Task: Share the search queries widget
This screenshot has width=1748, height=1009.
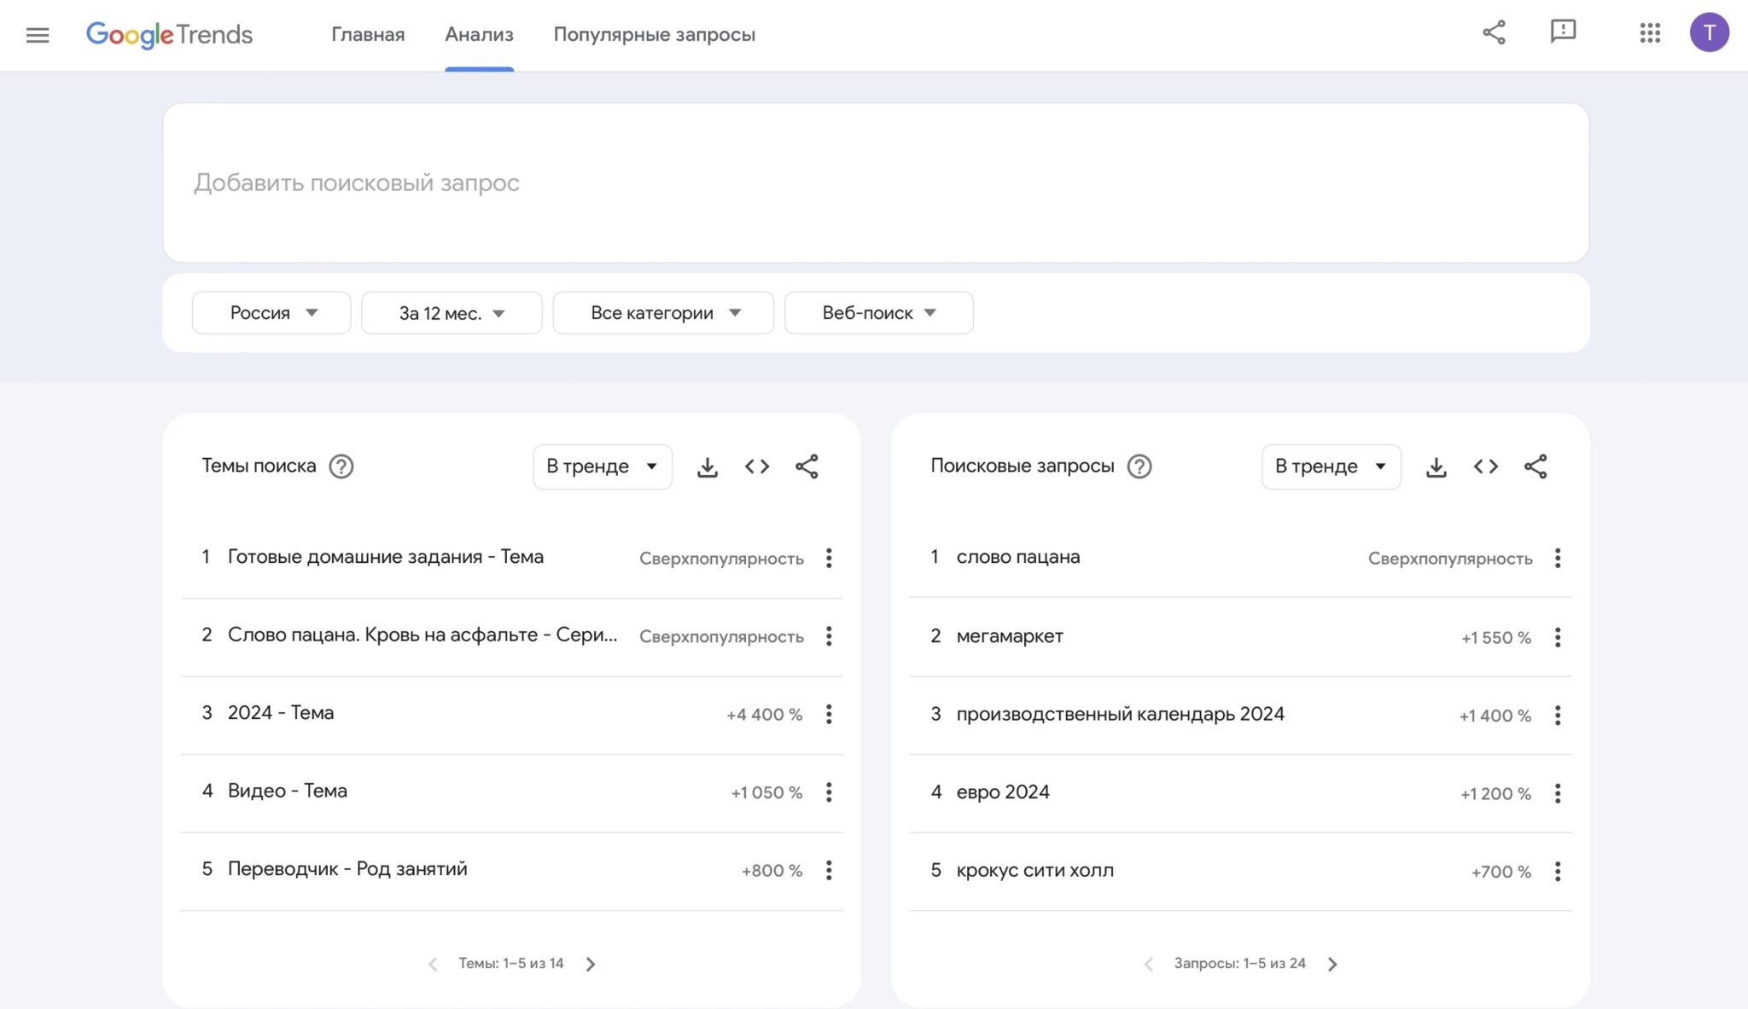Action: (1535, 467)
